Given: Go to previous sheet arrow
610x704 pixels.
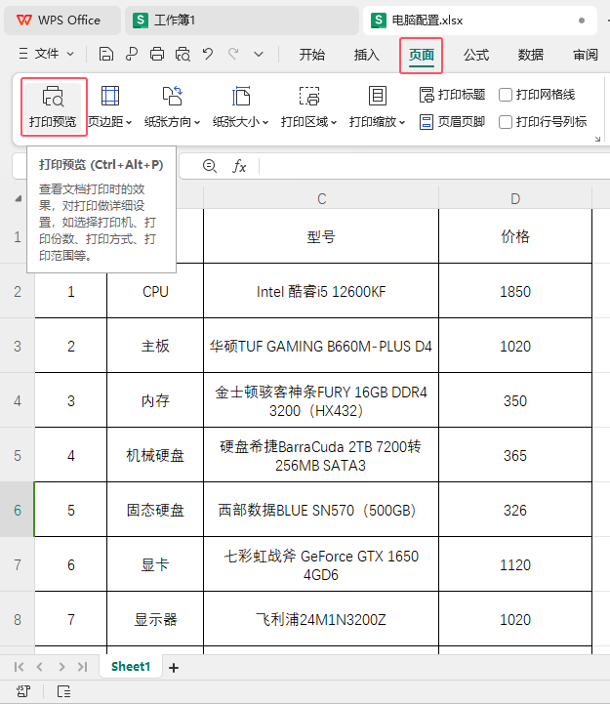Looking at the screenshot, I should pos(40,667).
